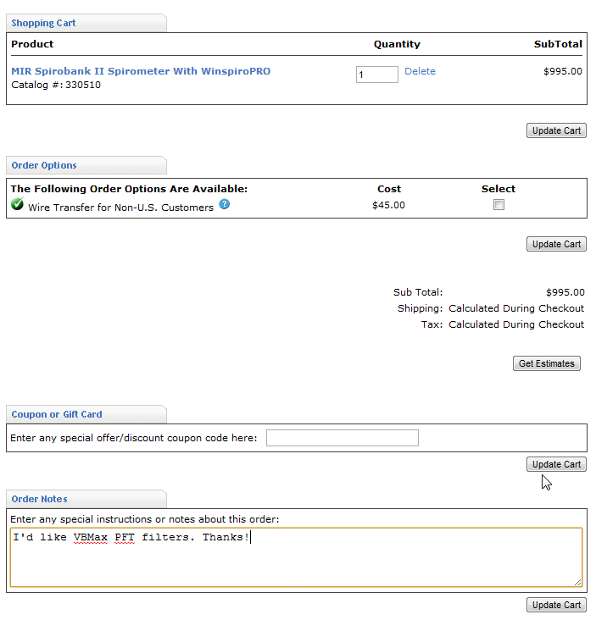Delete the spirometer from the cart
The image size is (596, 620).
click(420, 71)
